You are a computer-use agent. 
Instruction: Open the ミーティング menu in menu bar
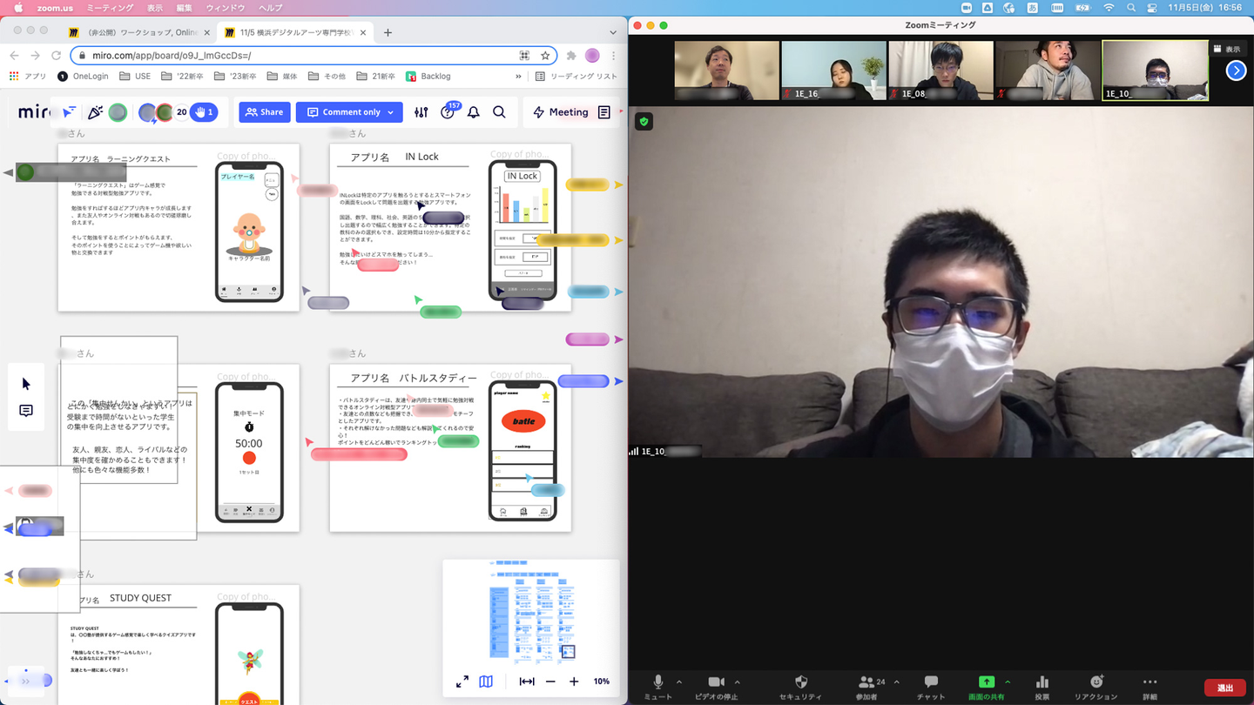110,8
